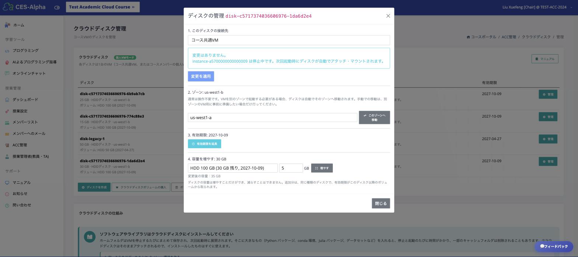Click the chat icon beside オンラインチャット
Image resolution: width=578 pixels, height=257 pixels.
pos(7,73)
